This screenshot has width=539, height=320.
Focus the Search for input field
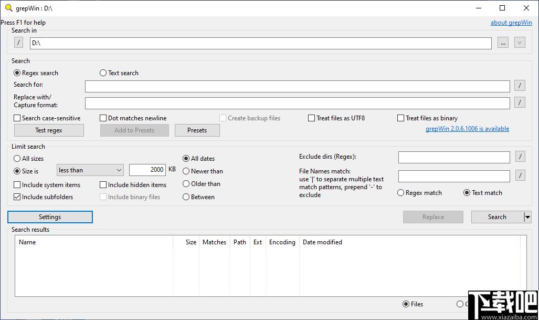click(298, 86)
